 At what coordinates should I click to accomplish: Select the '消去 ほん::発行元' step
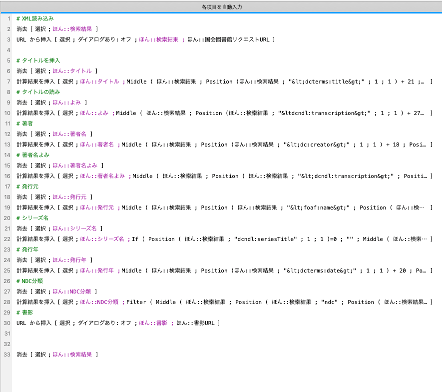(x=54, y=197)
